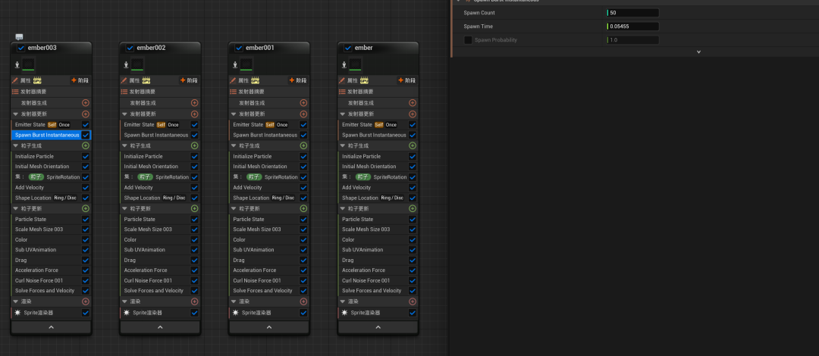Click ember002 属性 pencil icon
819x356 pixels.
pyautogui.click(x=124, y=80)
